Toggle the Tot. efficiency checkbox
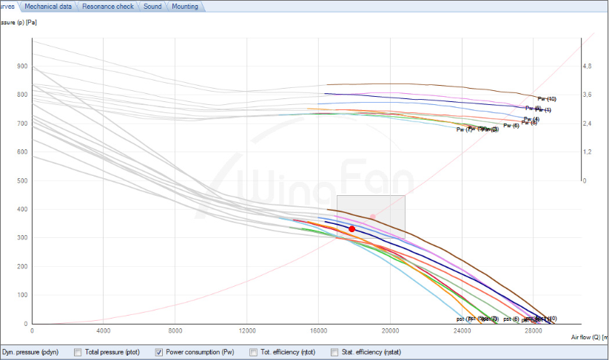Screen dimensions: 609x360 coord(254,353)
